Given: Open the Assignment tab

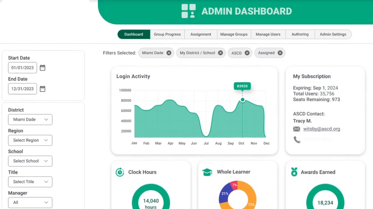Looking at the screenshot, I should (x=200, y=34).
